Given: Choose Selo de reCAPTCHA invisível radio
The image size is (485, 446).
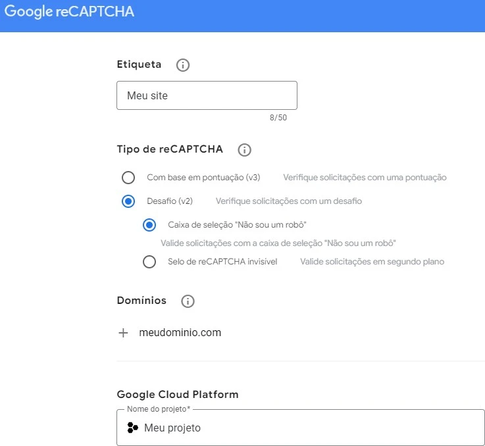Looking at the screenshot, I should (x=149, y=262).
